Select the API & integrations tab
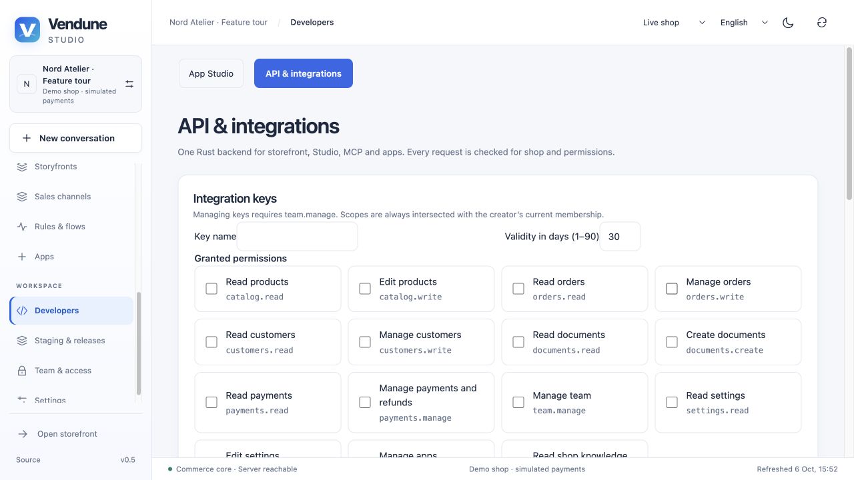Screen dimensions: 854x480 (x=304, y=73)
